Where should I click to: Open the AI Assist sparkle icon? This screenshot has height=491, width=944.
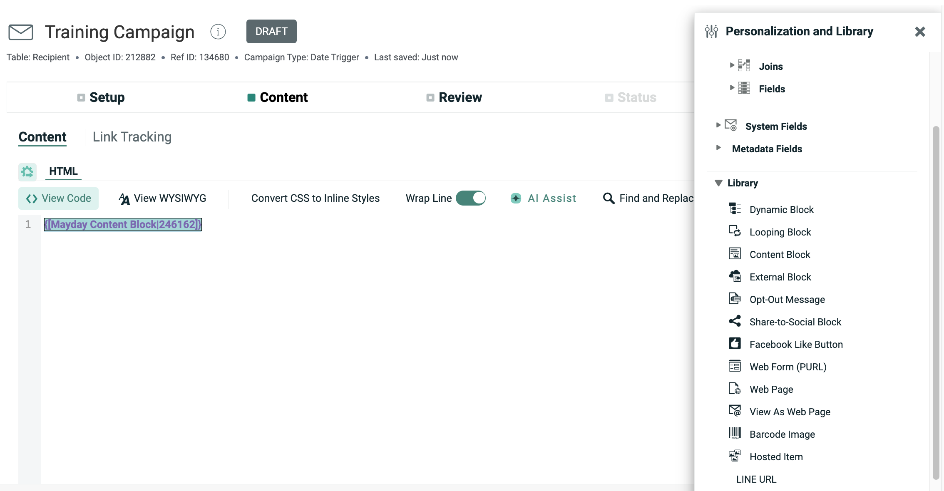coord(516,198)
